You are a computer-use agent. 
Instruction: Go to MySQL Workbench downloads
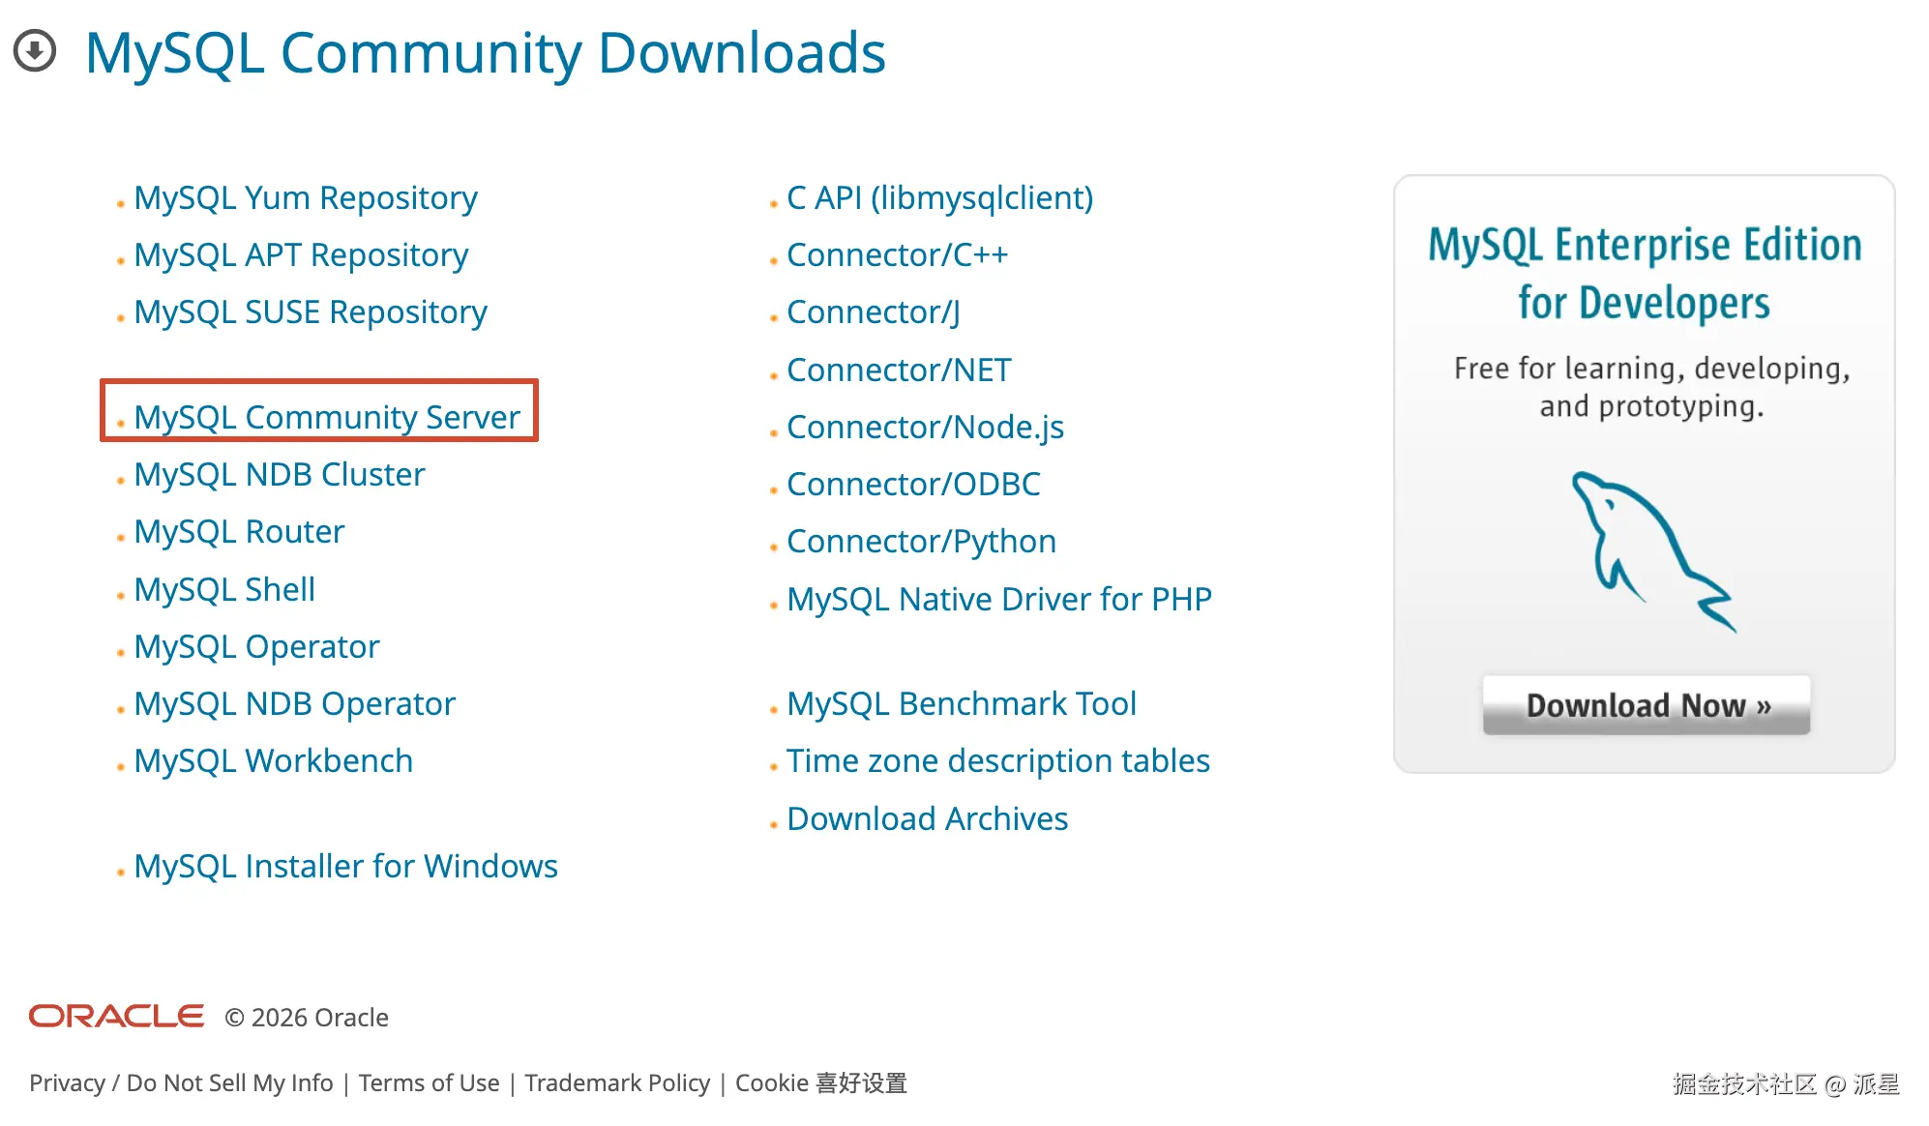point(273,760)
